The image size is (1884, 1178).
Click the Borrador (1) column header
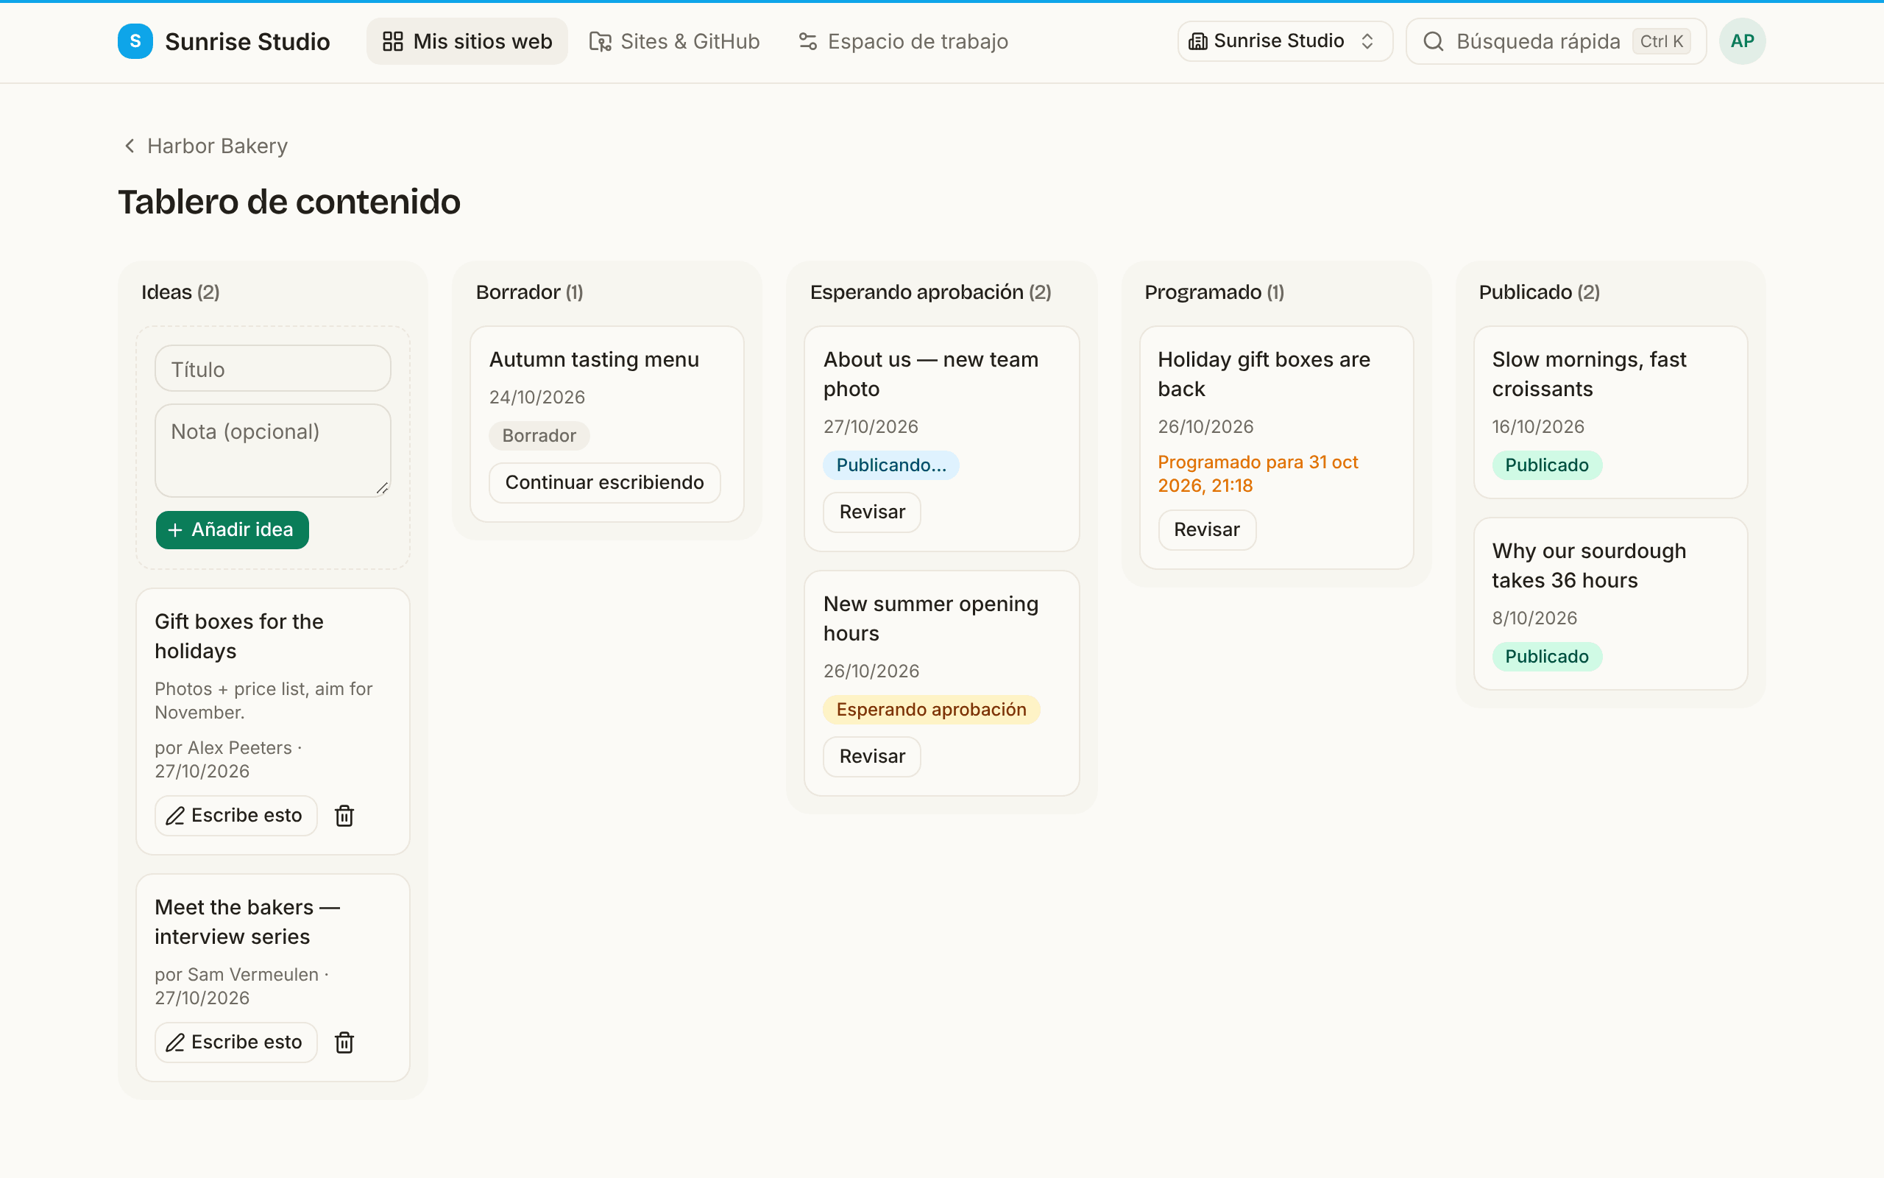[529, 292]
